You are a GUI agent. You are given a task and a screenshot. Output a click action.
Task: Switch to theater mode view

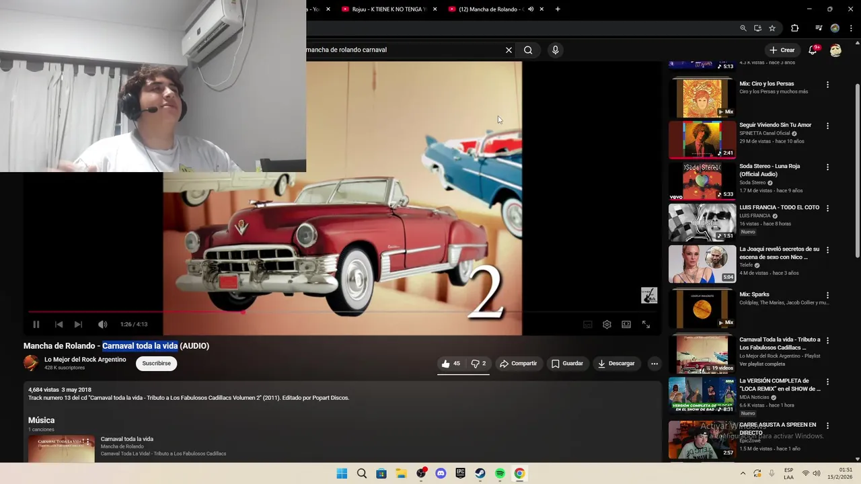626,324
